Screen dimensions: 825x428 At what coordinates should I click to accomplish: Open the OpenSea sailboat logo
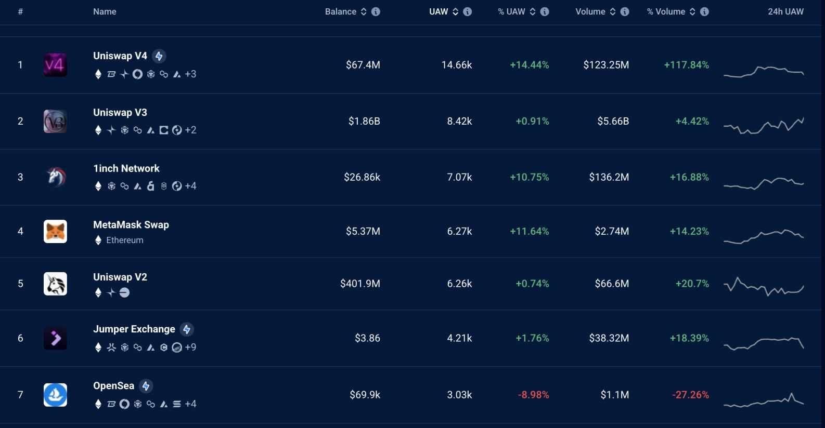click(x=55, y=395)
